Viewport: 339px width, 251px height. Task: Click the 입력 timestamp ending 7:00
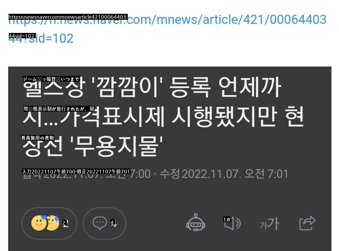point(87,174)
